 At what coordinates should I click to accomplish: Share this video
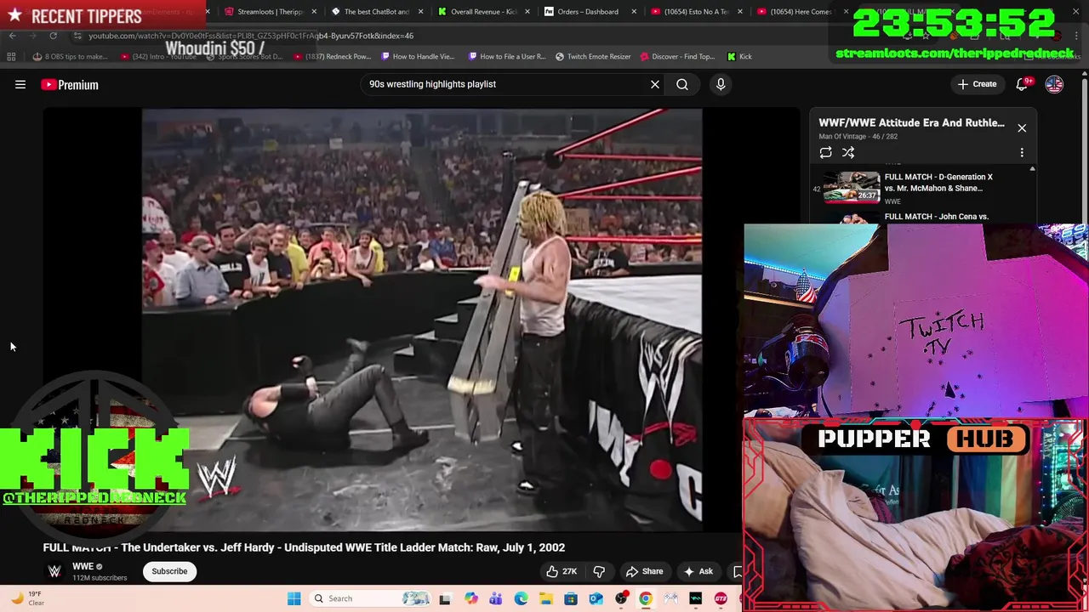click(644, 571)
